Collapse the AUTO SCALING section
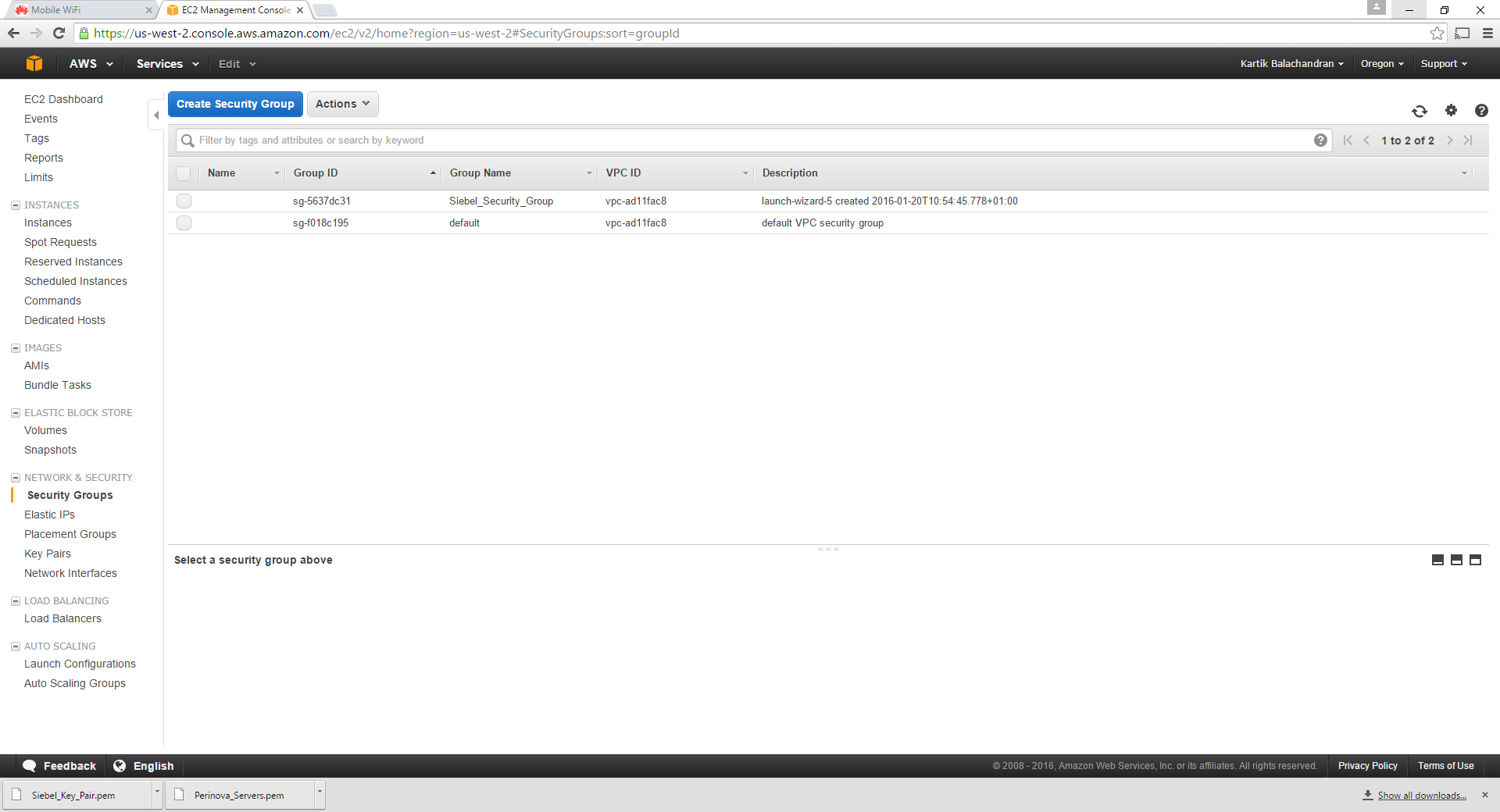 coord(16,646)
